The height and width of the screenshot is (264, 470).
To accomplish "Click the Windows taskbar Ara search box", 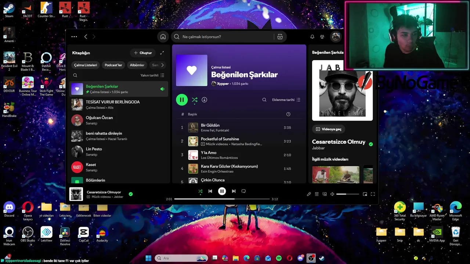I will (x=181, y=258).
